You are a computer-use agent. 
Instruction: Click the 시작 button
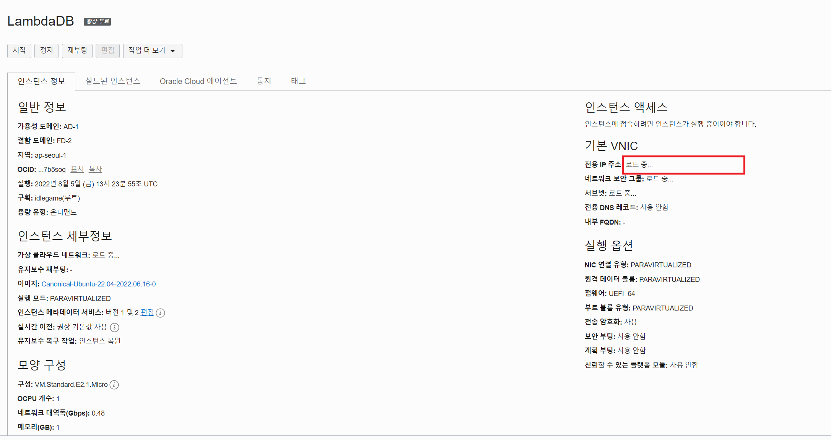pyautogui.click(x=19, y=51)
